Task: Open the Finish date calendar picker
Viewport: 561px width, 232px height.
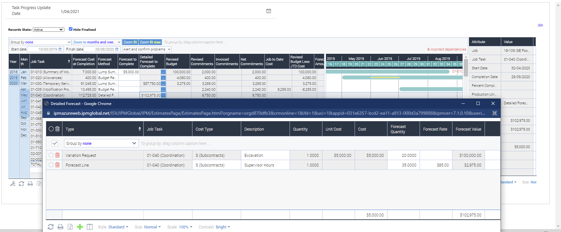Action: (117, 49)
